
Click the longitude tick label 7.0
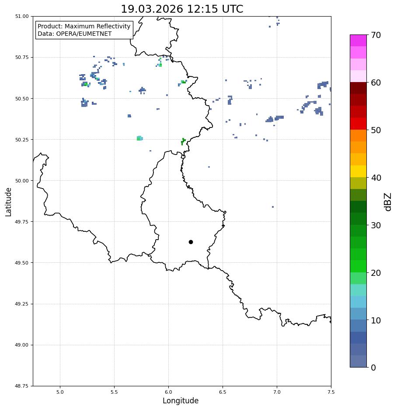point(277,392)
